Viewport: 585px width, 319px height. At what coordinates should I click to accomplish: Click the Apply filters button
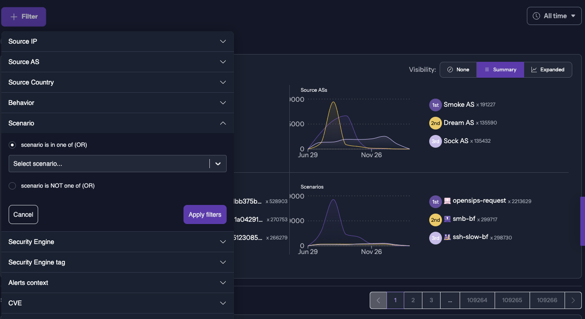[x=205, y=214]
